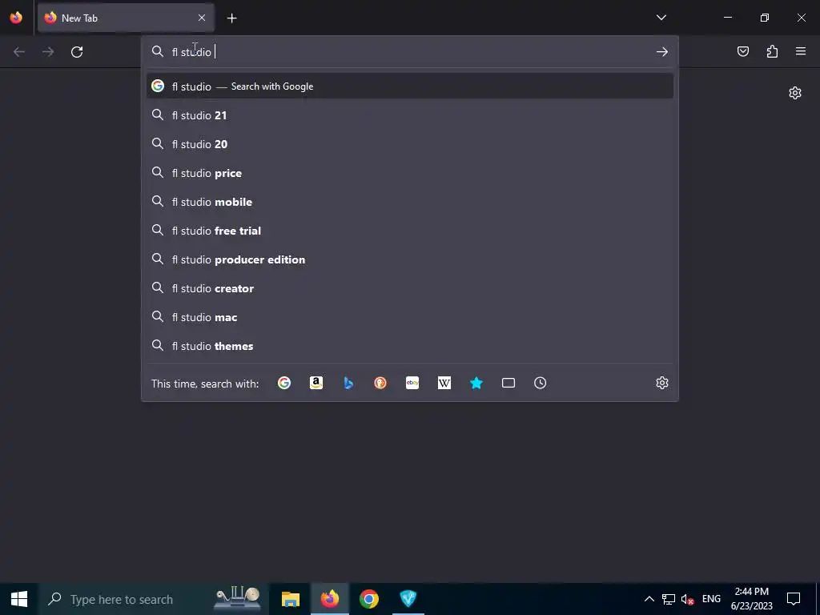The width and height of the screenshot is (820, 615).
Task: Search bookmarks using the star icon
Action: [x=476, y=384]
